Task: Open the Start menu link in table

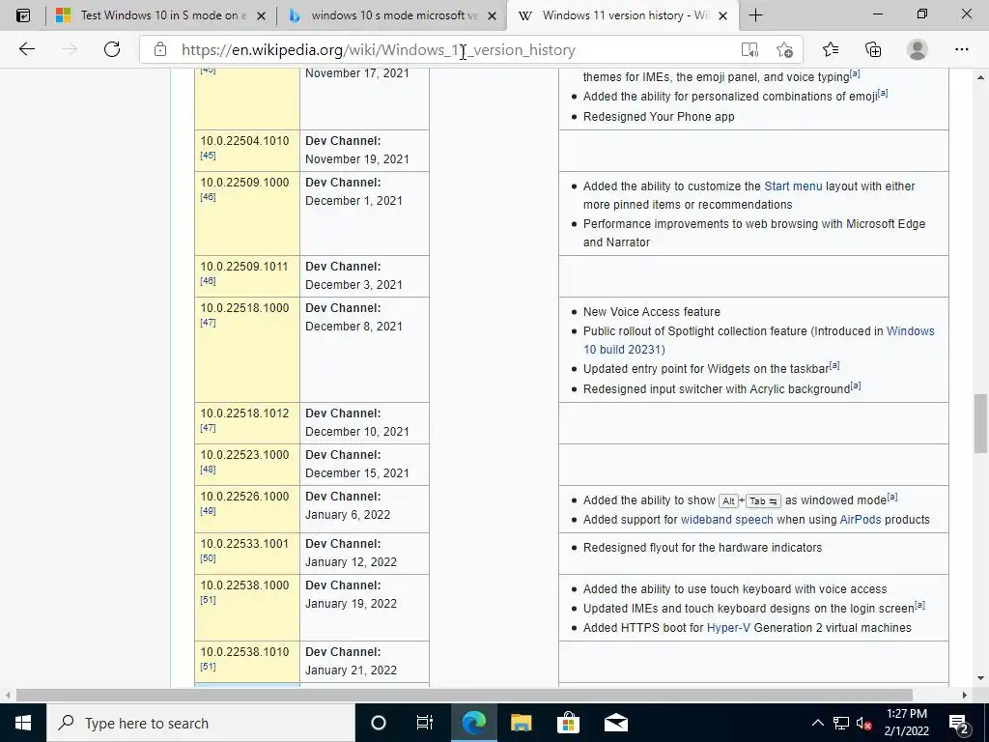Action: pos(793,186)
